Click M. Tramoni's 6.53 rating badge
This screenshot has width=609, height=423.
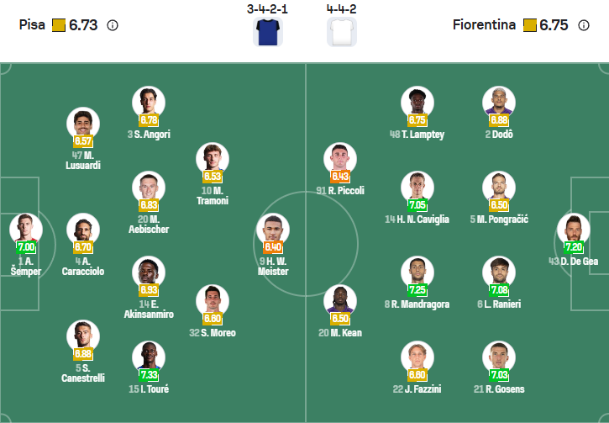[213, 177]
